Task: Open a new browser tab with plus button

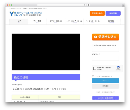Action: pos(123,6)
